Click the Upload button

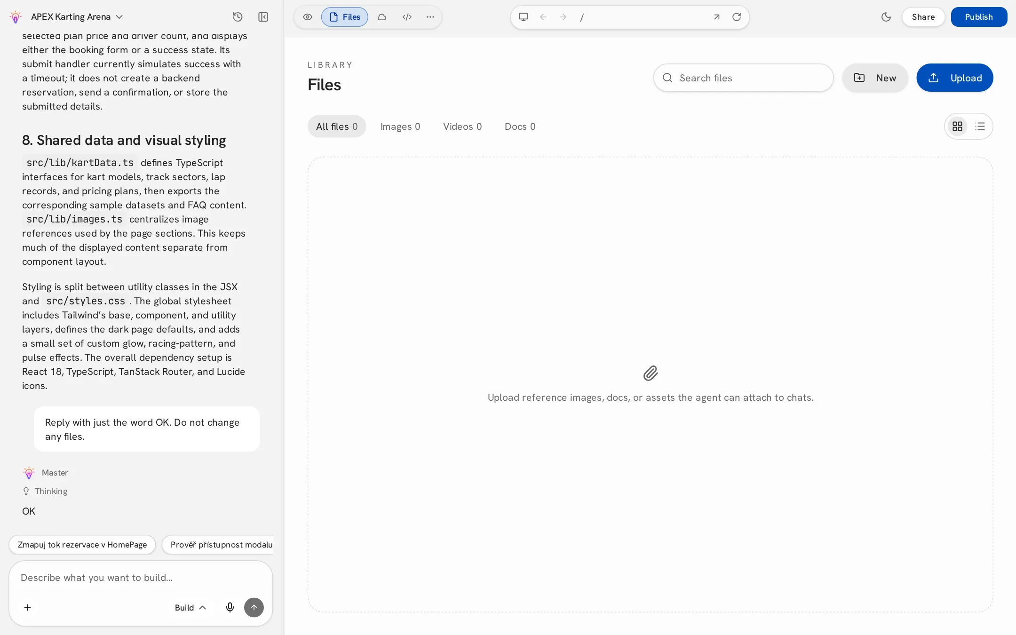[954, 78]
